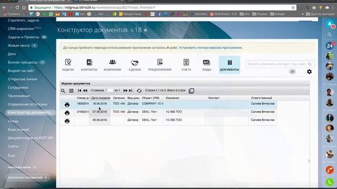Click the company, contact, lead search field
This screenshot has height=189, width=337.
click(x=280, y=64)
